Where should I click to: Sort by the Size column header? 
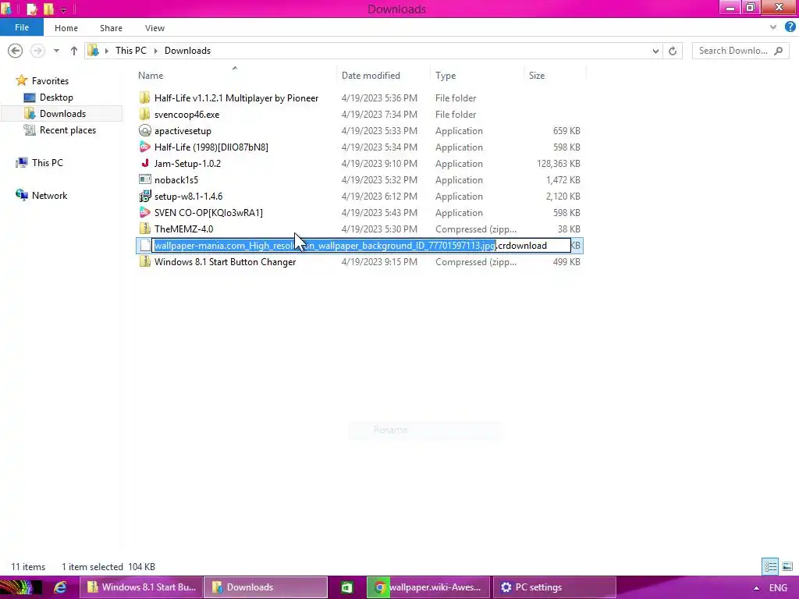click(x=537, y=76)
